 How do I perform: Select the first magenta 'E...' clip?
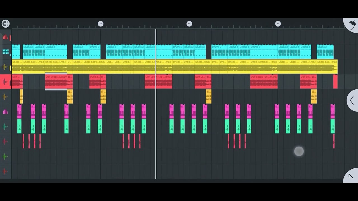(x=19, y=112)
